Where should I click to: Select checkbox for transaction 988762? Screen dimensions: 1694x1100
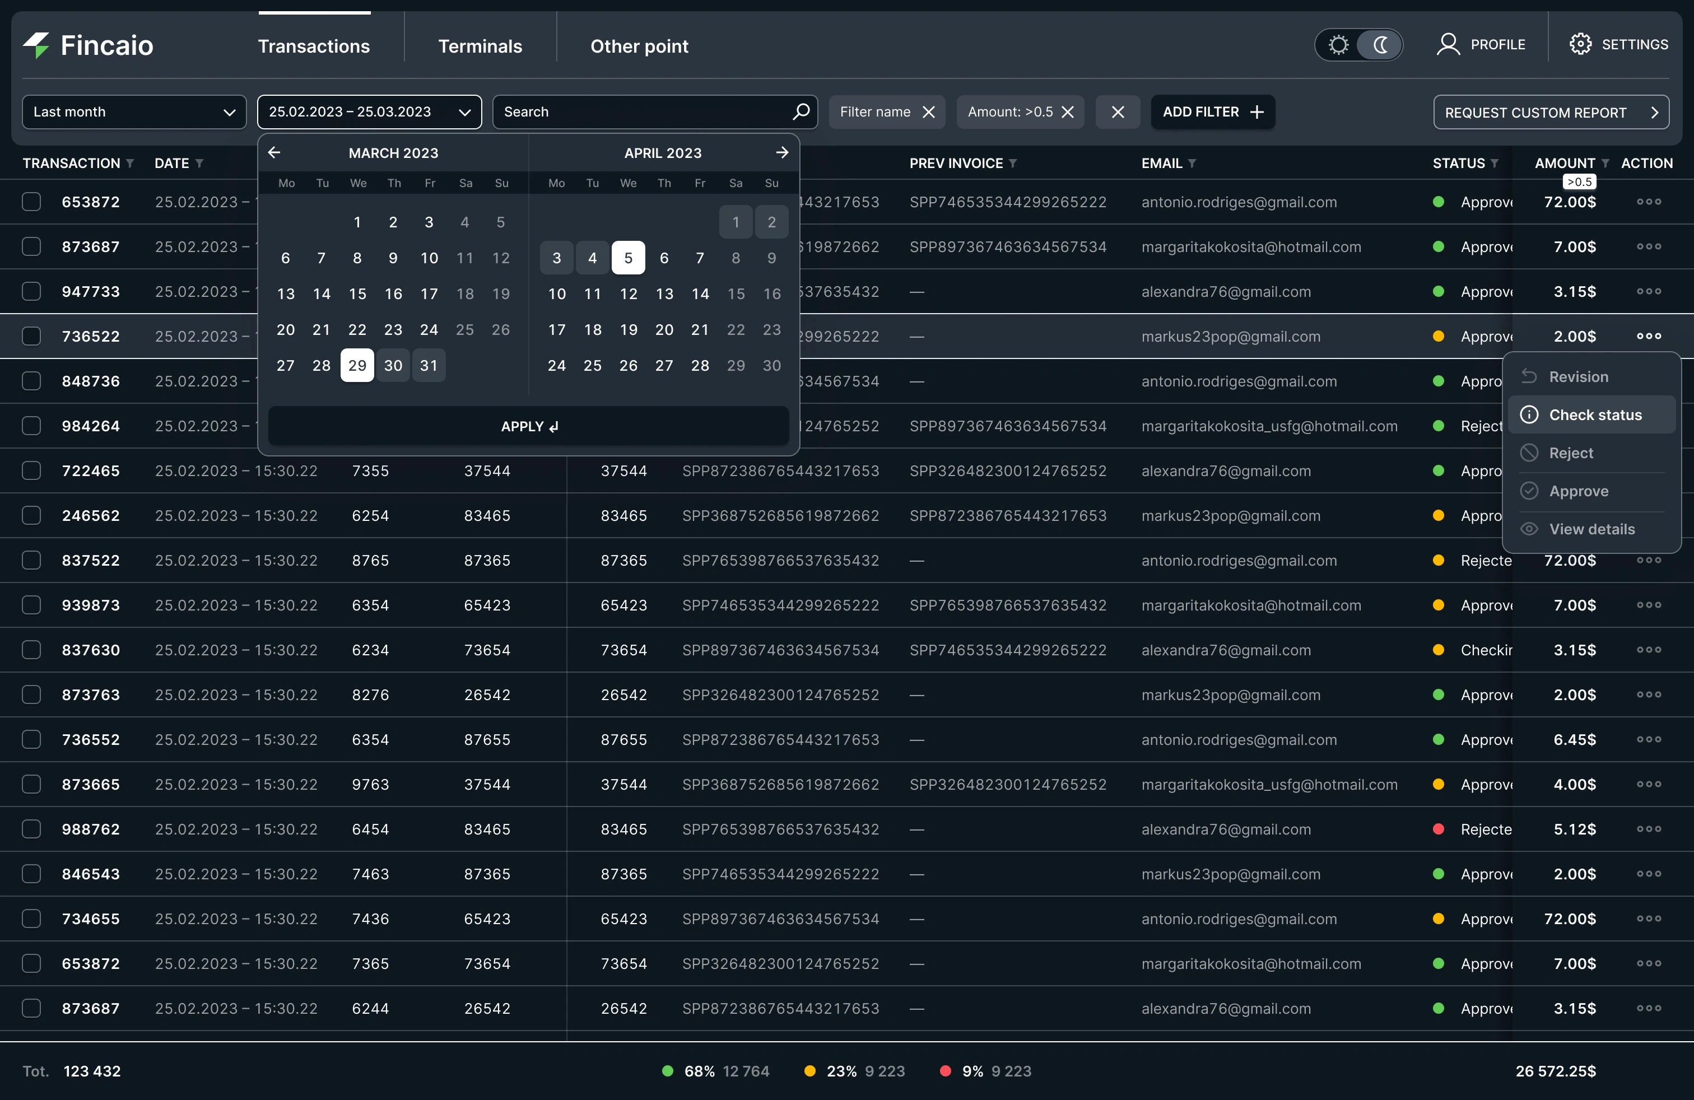coord(31,829)
